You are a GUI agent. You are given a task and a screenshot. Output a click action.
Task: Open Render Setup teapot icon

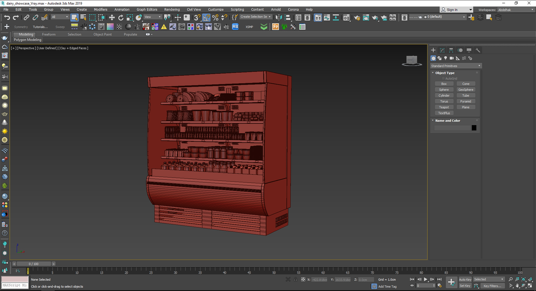(357, 18)
